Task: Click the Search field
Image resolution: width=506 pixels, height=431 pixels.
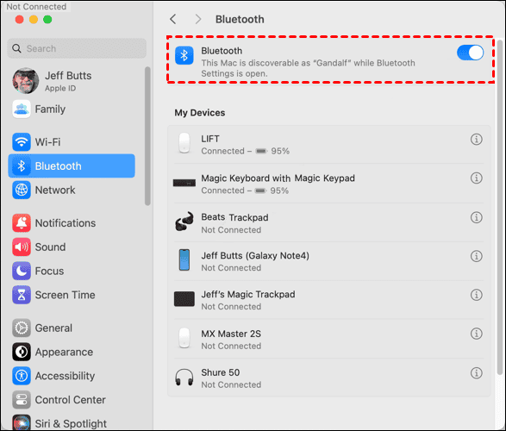Action: pyautogui.click(x=77, y=48)
